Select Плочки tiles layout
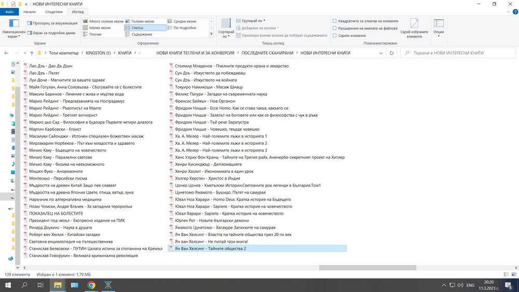 coord(92,34)
